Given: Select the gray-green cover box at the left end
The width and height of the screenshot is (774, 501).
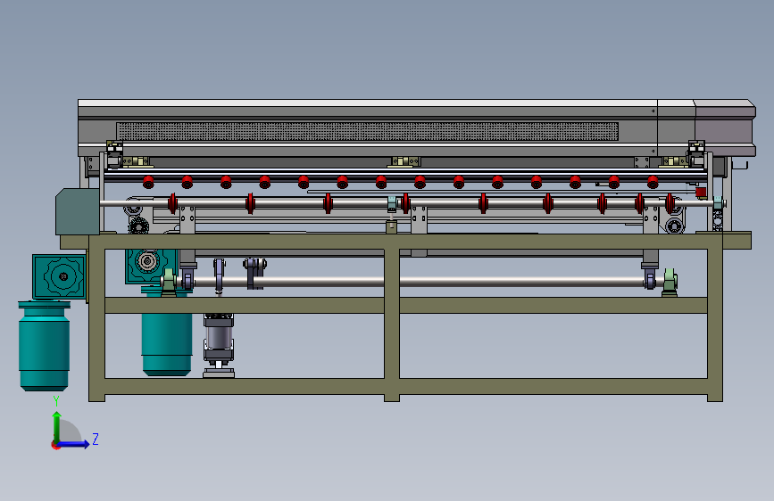Looking at the screenshot, I should tap(78, 211).
